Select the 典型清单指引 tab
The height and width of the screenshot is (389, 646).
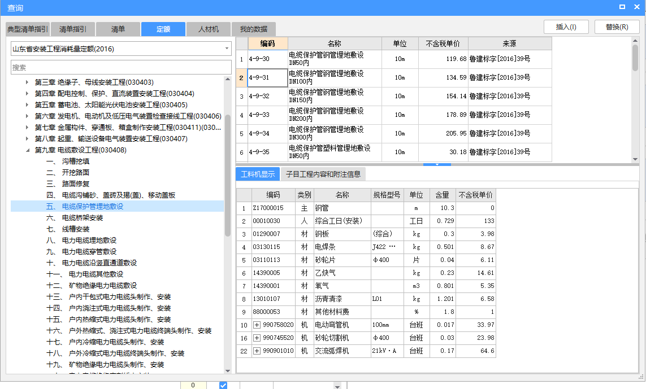27,29
